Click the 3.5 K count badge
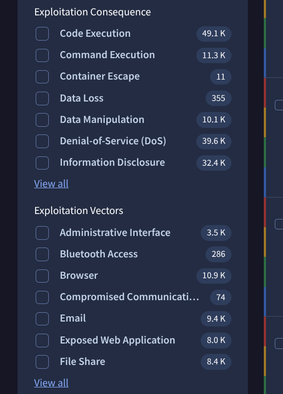This screenshot has width=283, height=394. (x=216, y=233)
